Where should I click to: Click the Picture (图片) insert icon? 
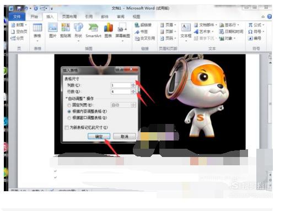pyautogui.click(x=53, y=30)
